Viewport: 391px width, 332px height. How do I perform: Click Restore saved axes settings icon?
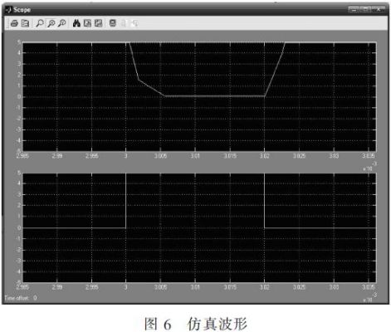coord(98,23)
